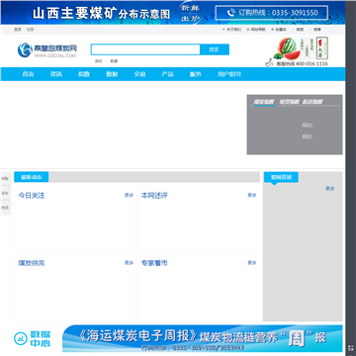Click 更多 next to 专家看市
This screenshot has height=356, width=356.
point(252,263)
